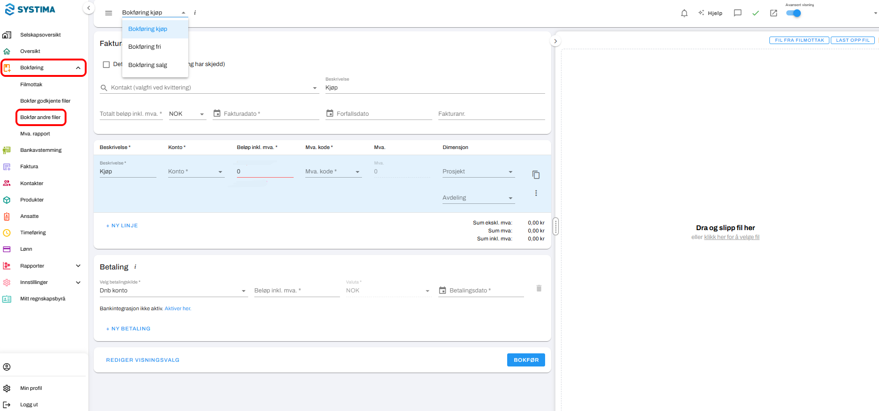
Task: Open Kontakter in the sidebar
Action: click(x=31, y=183)
